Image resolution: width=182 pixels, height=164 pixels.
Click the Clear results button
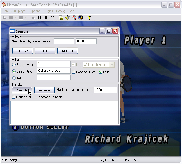pyautogui.click(x=45, y=90)
